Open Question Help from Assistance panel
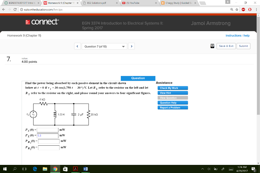 173,103
